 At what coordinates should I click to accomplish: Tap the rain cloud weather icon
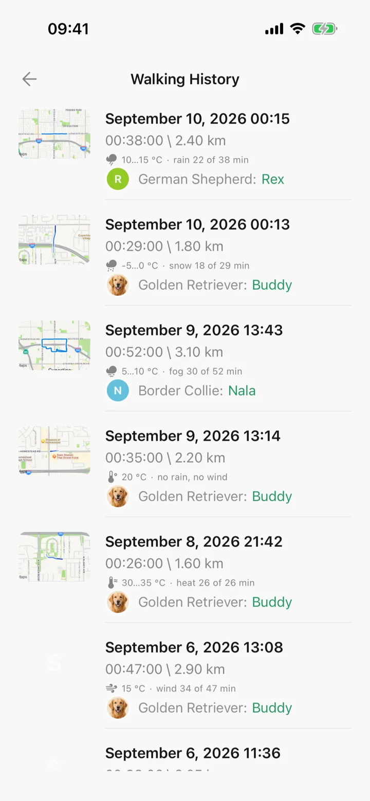[112, 160]
